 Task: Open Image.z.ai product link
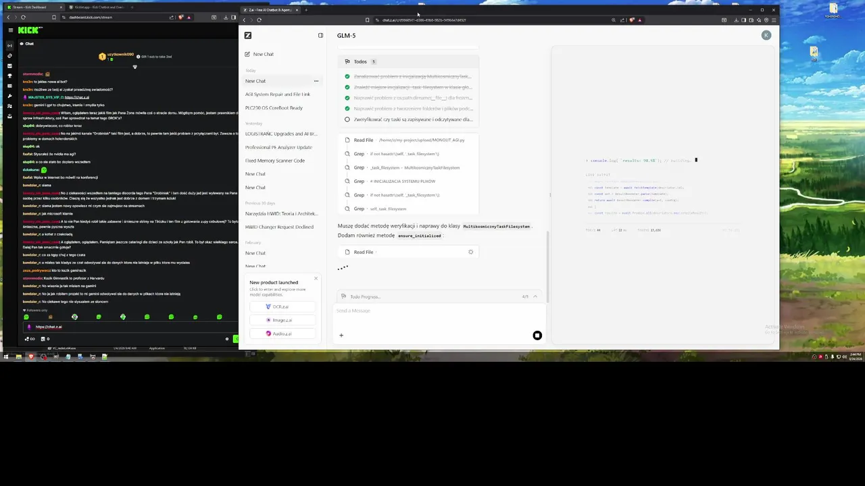pyautogui.click(x=282, y=320)
